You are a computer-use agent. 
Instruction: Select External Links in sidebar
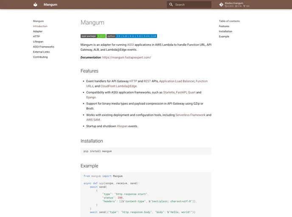pos(41,52)
